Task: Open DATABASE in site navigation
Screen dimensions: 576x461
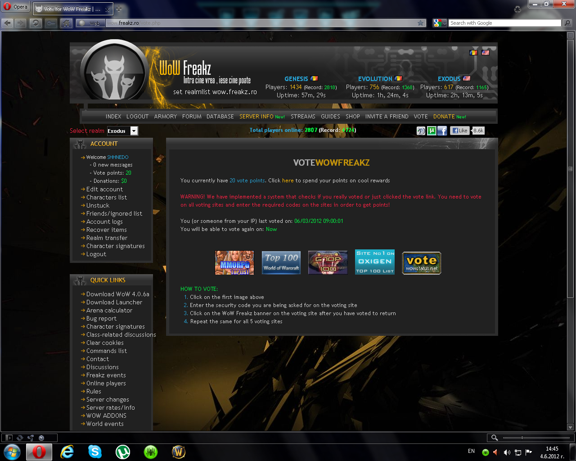Action: tap(220, 116)
